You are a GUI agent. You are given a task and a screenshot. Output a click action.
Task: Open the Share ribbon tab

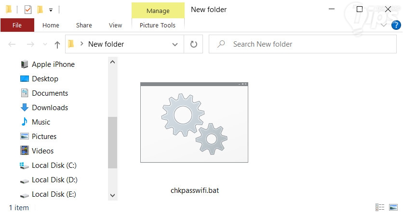[84, 25]
